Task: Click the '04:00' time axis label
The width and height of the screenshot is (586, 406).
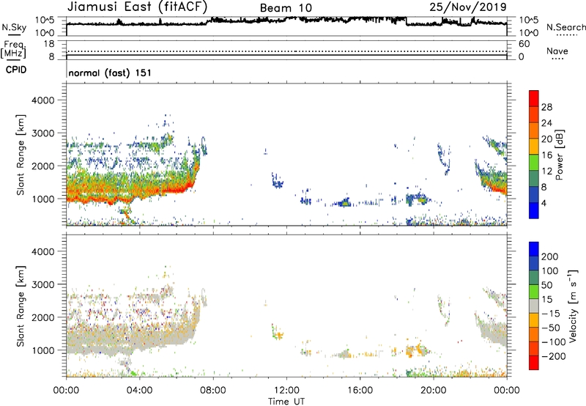Action: (139, 391)
